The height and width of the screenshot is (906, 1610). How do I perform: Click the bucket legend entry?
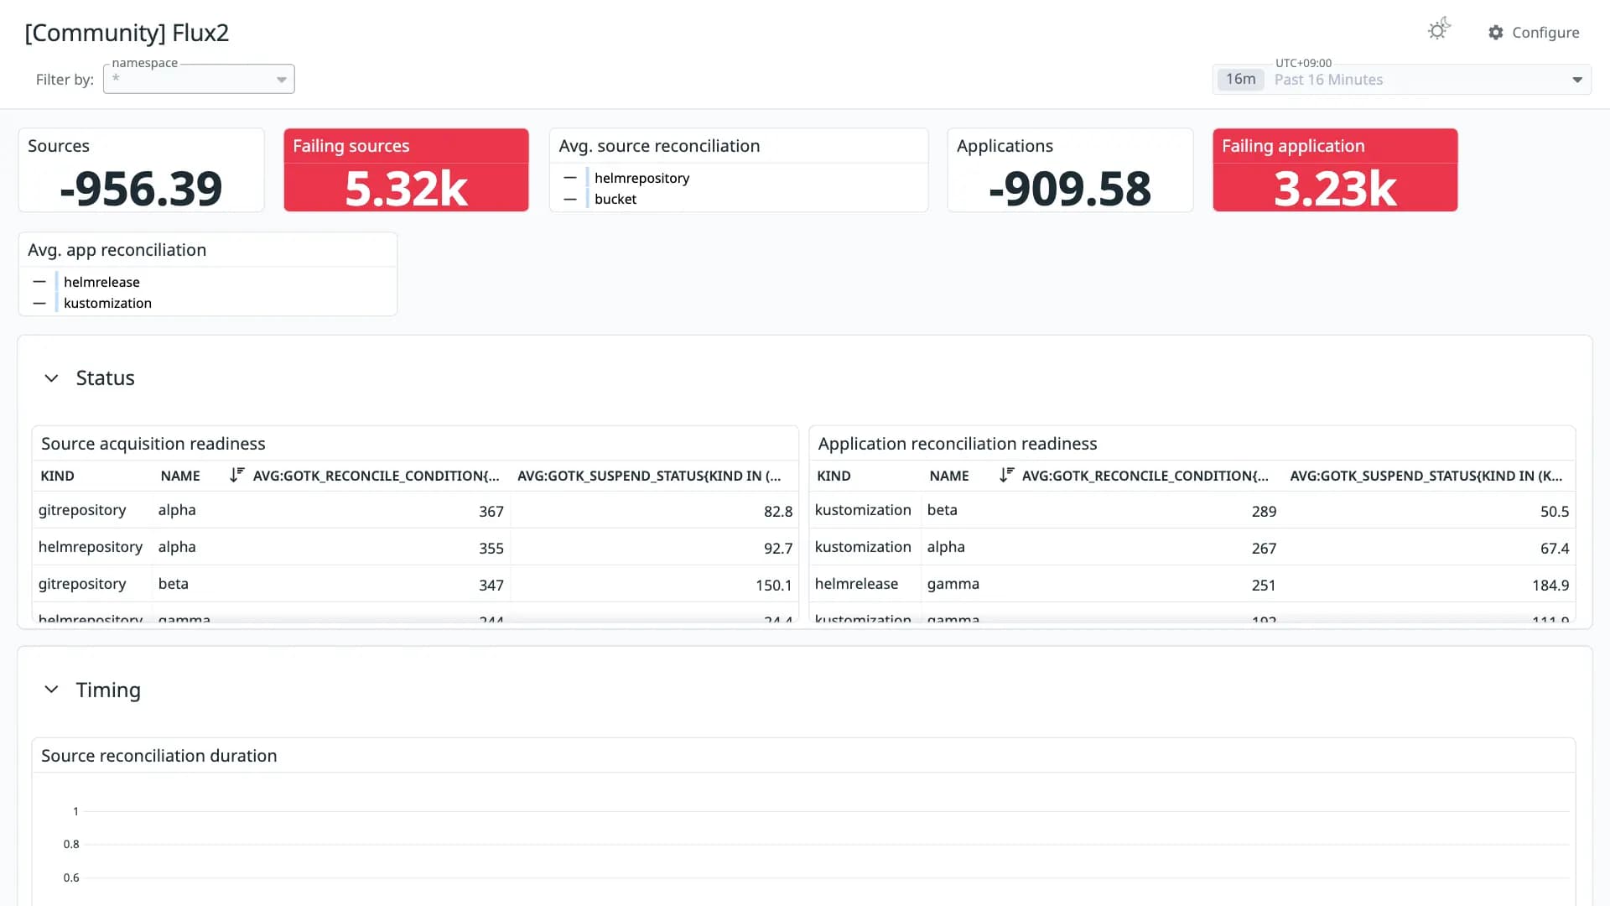(615, 199)
